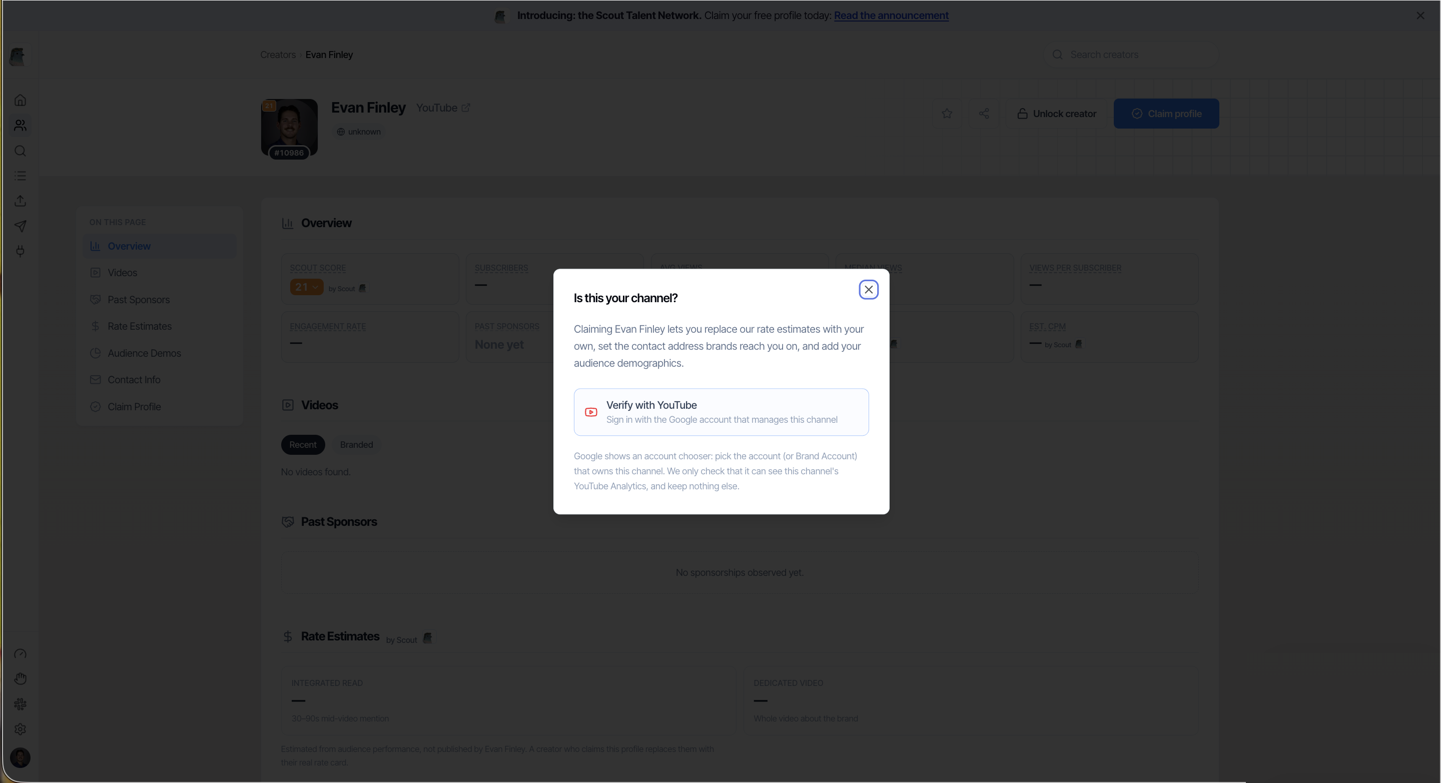The height and width of the screenshot is (783, 1441).
Task: Open the plug integrations icon
Action: (20, 251)
